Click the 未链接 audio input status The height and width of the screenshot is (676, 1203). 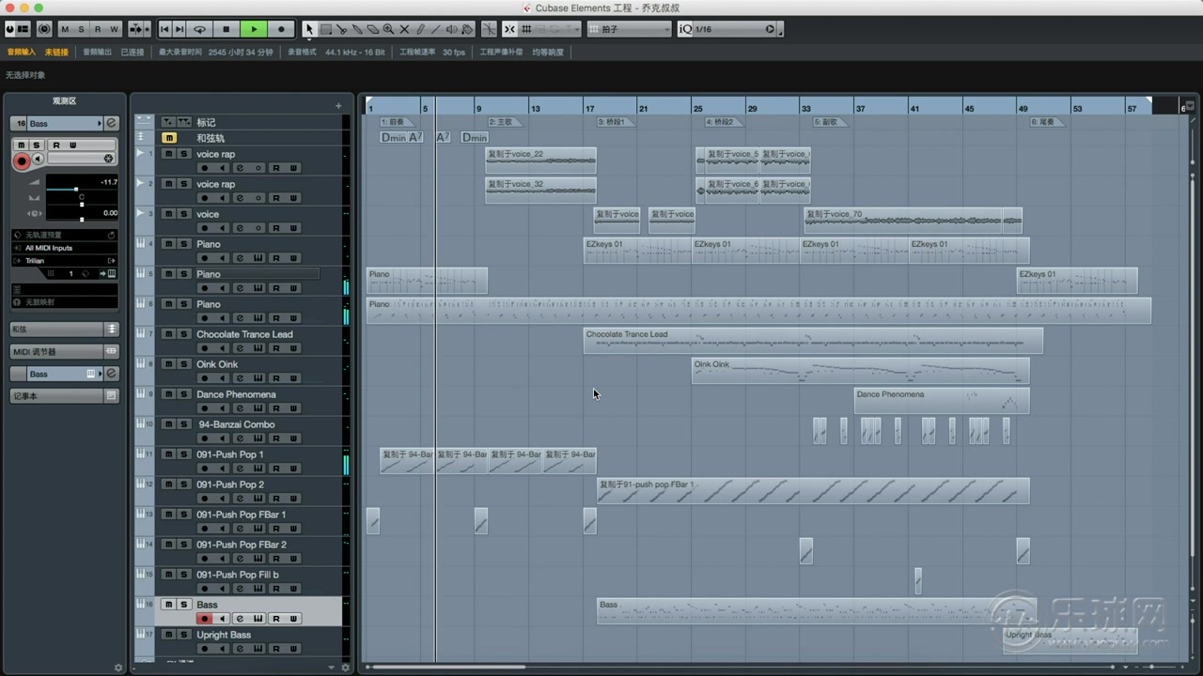click(56, 53)
